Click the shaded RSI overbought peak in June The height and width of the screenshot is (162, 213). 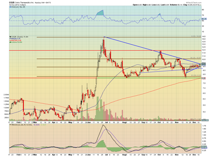point(100,13)
